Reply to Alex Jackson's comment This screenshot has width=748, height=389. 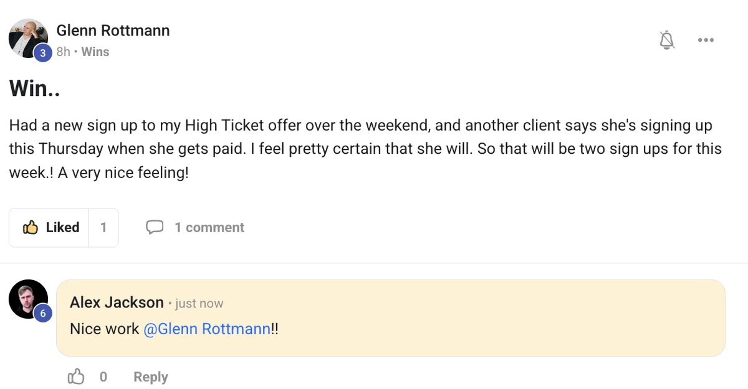point(150,376)
